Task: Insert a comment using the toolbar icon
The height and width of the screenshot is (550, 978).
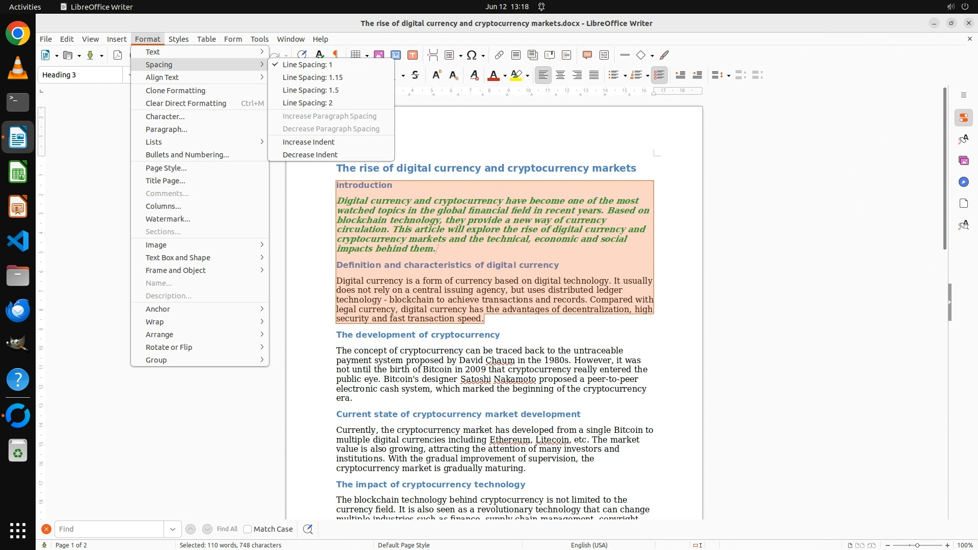Action: coord(587,55)
